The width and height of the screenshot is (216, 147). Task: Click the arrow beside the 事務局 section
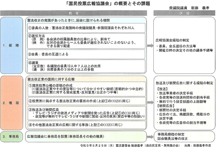[x=150, y=137]
